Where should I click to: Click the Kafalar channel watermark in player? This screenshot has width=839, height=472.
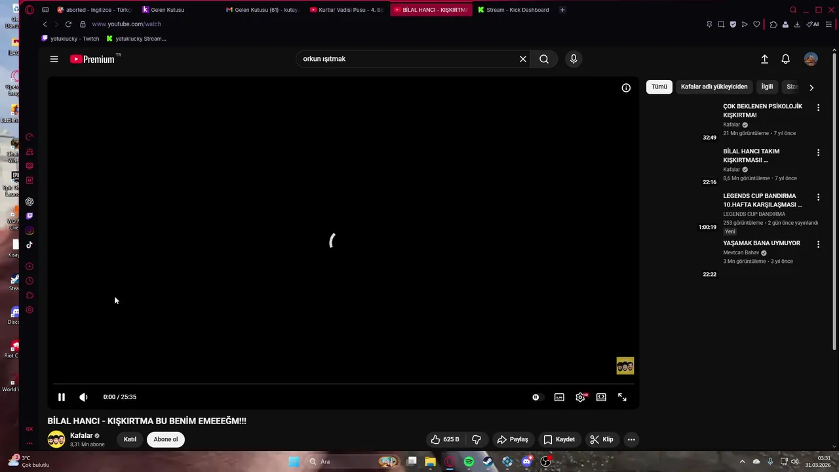click(625, 366)
